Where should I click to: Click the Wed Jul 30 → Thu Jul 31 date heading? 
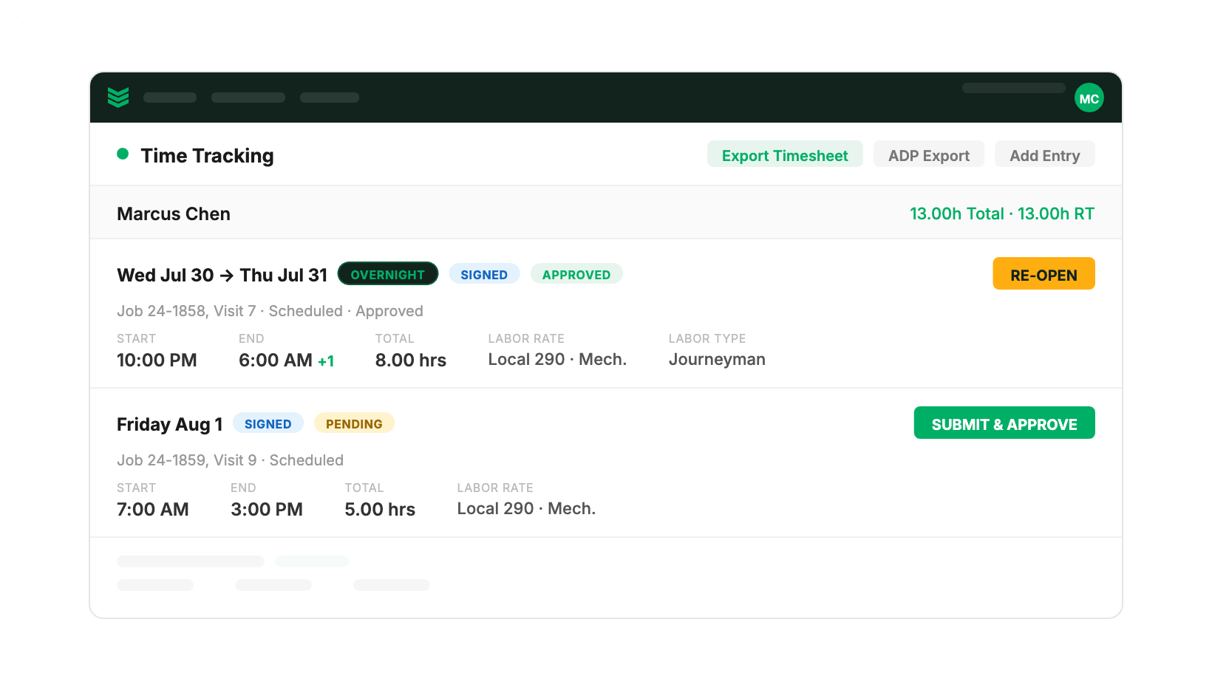(222, 275)
